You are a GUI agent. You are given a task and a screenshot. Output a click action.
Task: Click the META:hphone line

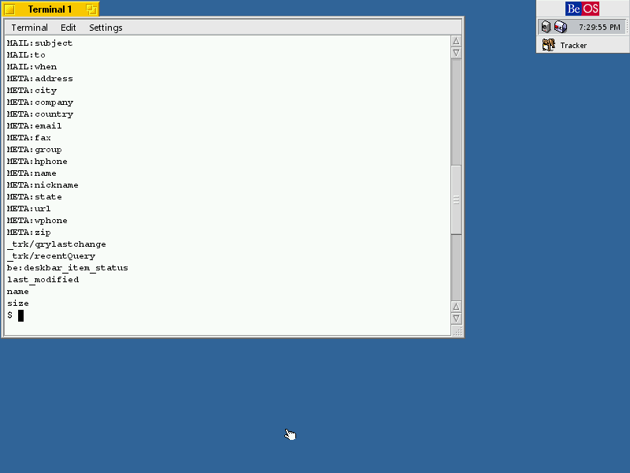[x=37, y=162]
